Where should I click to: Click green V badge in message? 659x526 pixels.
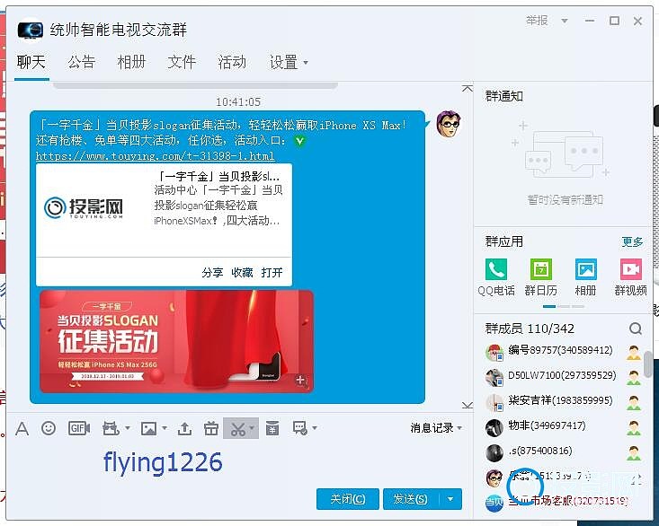point(299,141)
